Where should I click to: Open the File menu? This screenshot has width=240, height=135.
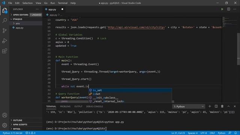[x=10, y=3]
